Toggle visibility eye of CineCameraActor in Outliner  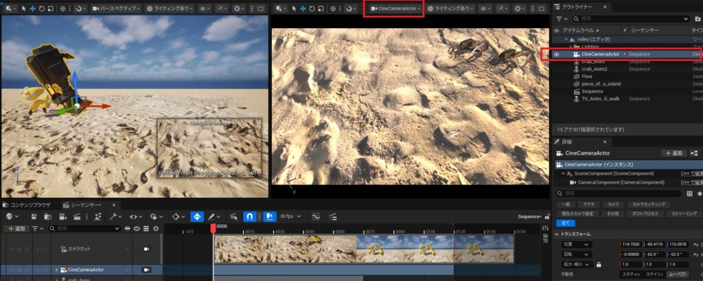[x=556, y=54]
